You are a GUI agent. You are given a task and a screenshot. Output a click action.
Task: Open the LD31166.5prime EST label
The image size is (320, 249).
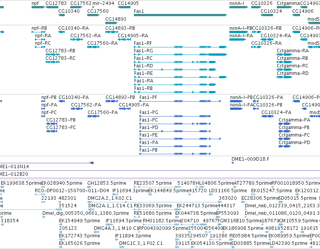(228, 191)
